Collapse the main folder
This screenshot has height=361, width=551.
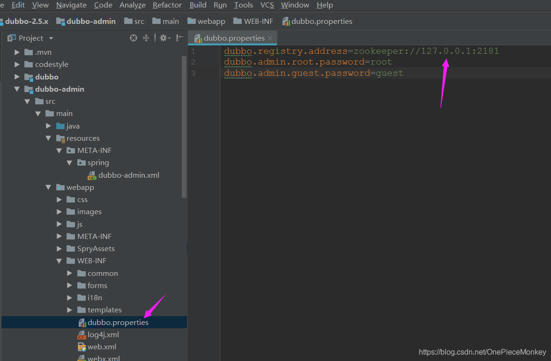(38, 114)
